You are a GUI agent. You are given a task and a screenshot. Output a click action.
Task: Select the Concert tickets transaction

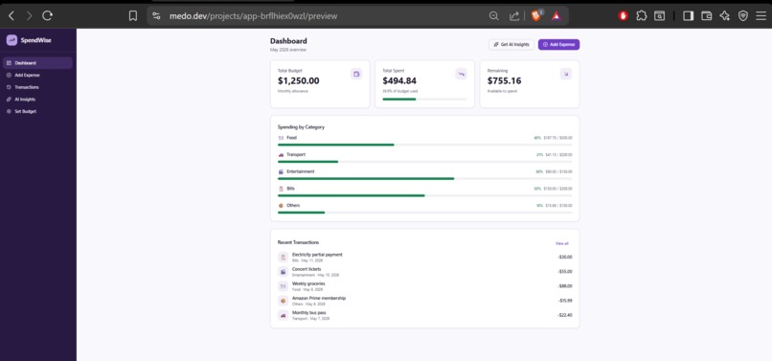pos(425,271)
